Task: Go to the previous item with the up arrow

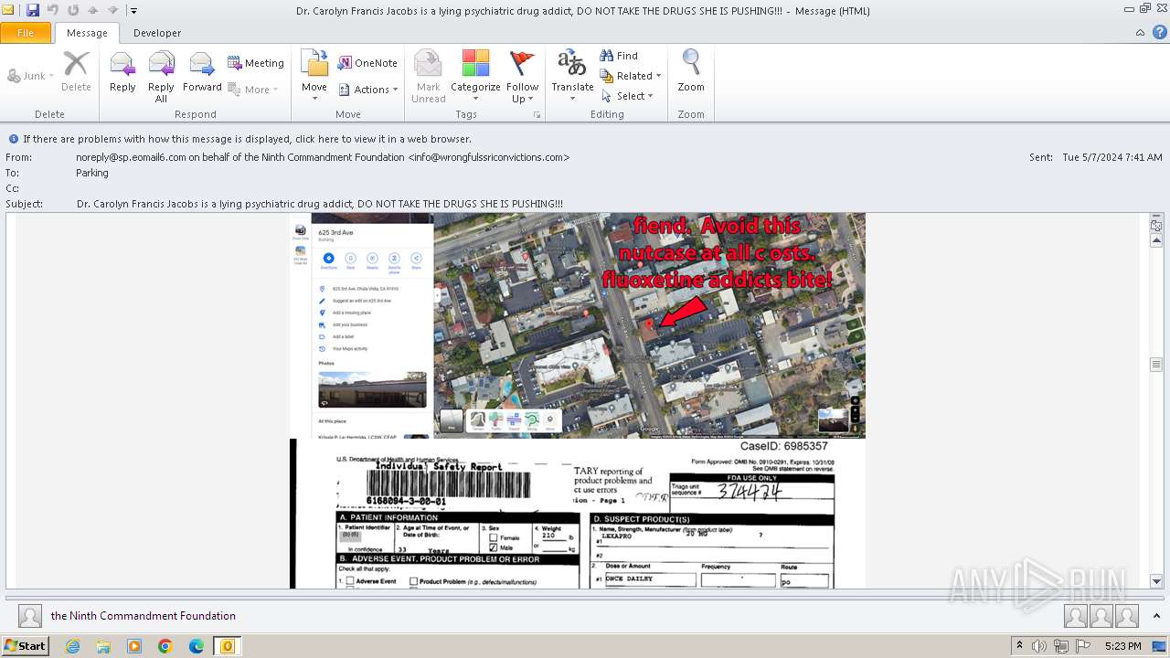Action: tap(93, 10)
